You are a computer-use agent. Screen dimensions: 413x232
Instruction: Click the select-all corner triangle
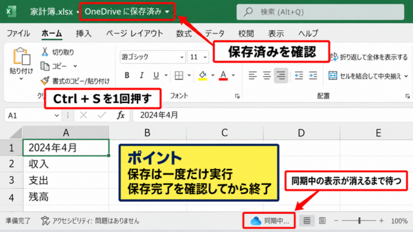click(x=15, y=133)
